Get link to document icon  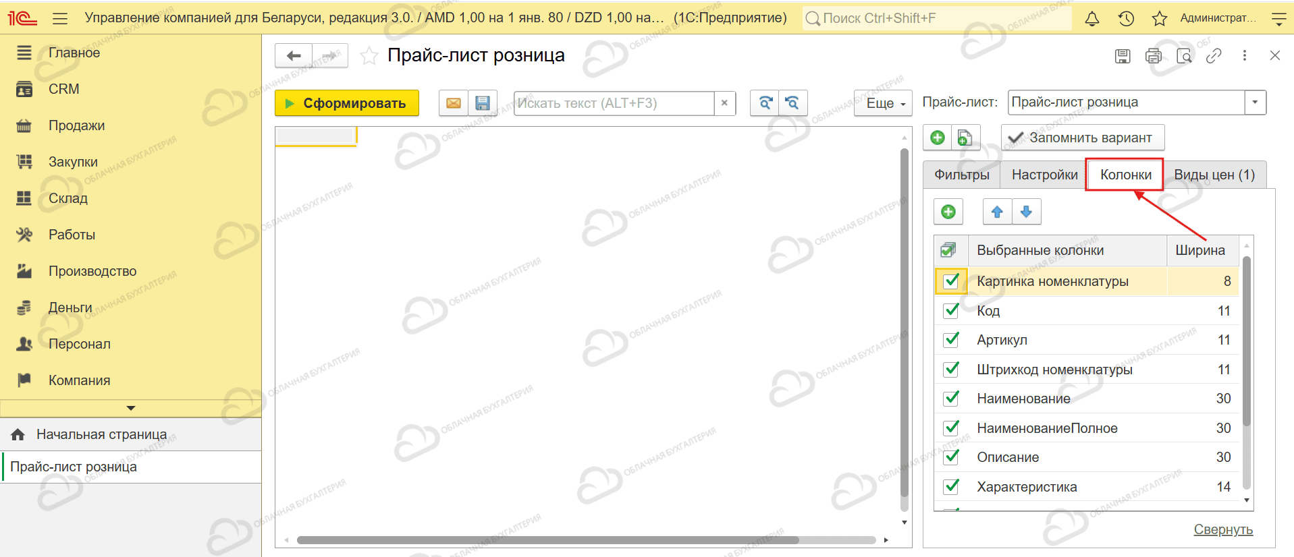click(1214, 56)
